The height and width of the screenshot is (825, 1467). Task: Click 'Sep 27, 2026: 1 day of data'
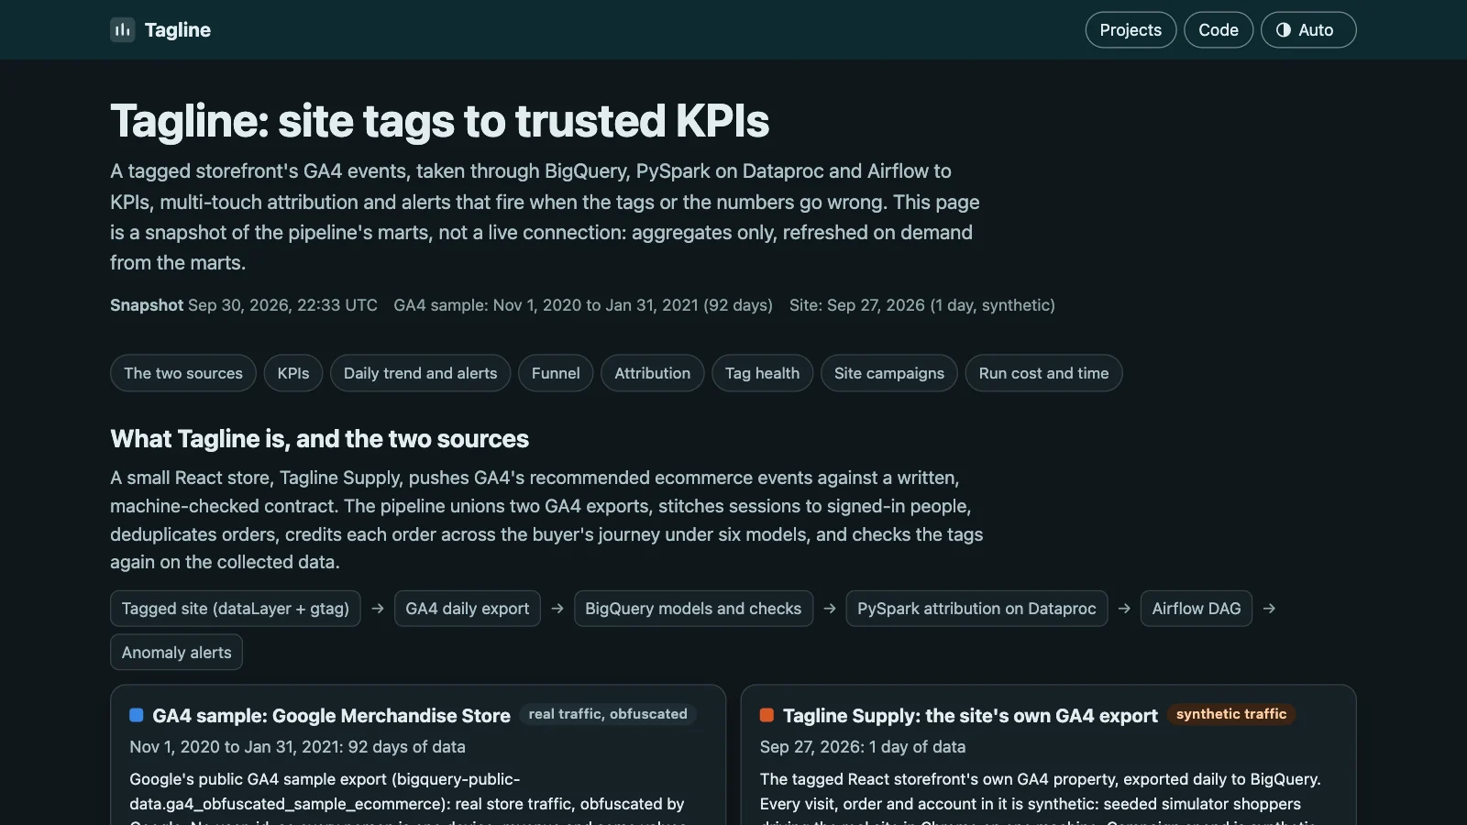point(863,747)
